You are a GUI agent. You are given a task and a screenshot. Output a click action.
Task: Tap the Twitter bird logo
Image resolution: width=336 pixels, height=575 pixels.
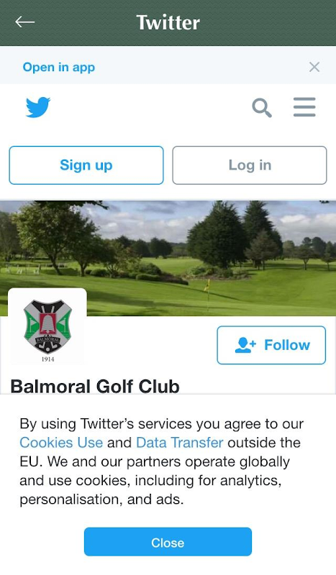click(x=38, y=107)
